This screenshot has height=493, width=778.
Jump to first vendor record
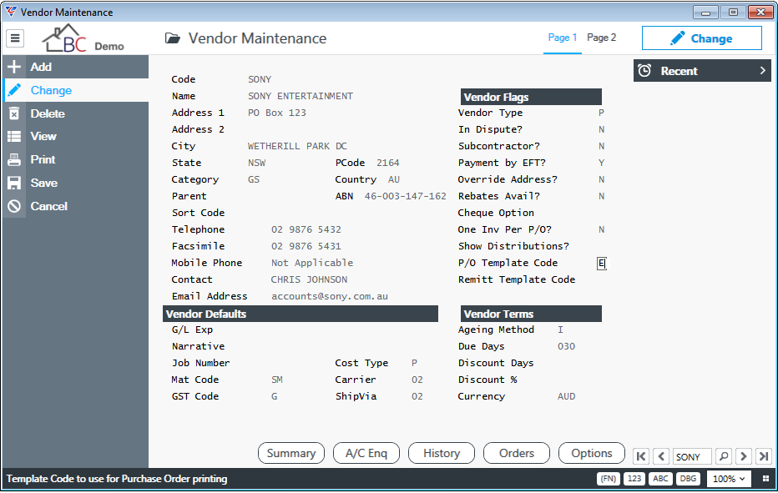coord(641,456)
